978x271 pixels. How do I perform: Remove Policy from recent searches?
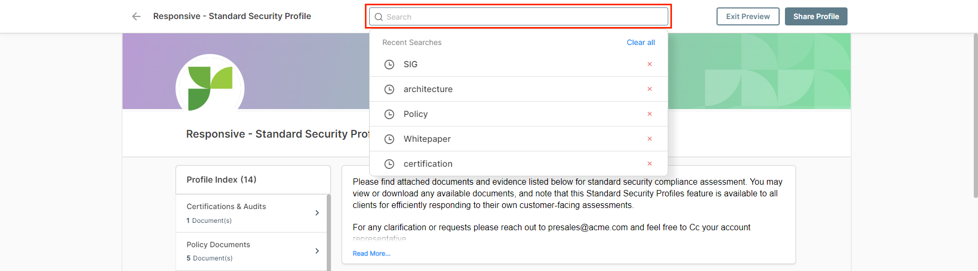tap(650, 114)
